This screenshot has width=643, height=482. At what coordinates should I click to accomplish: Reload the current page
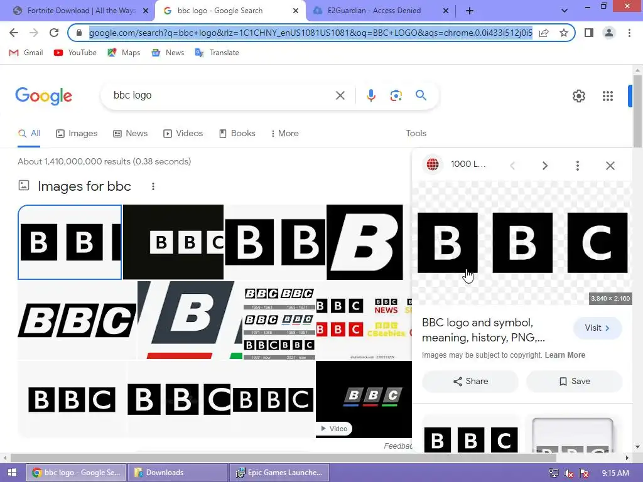tap(54, 33)
